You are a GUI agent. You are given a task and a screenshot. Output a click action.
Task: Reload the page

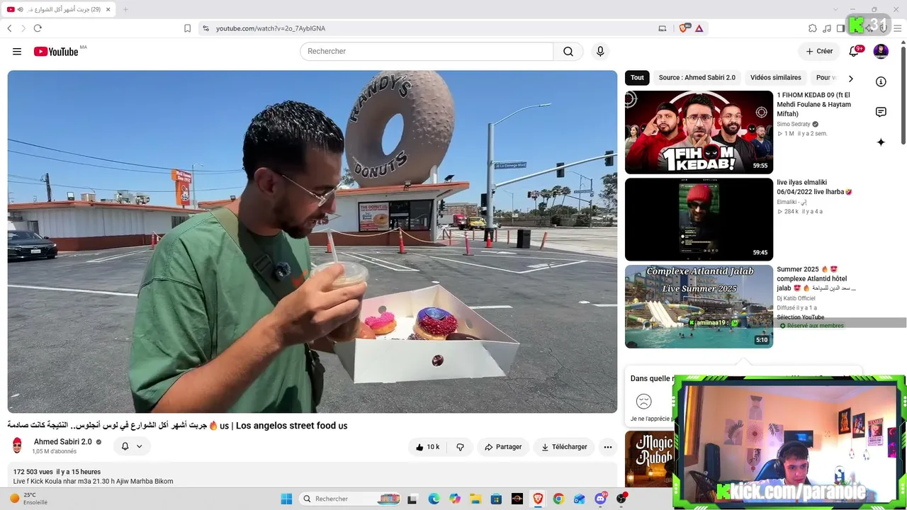pos(38,28)
